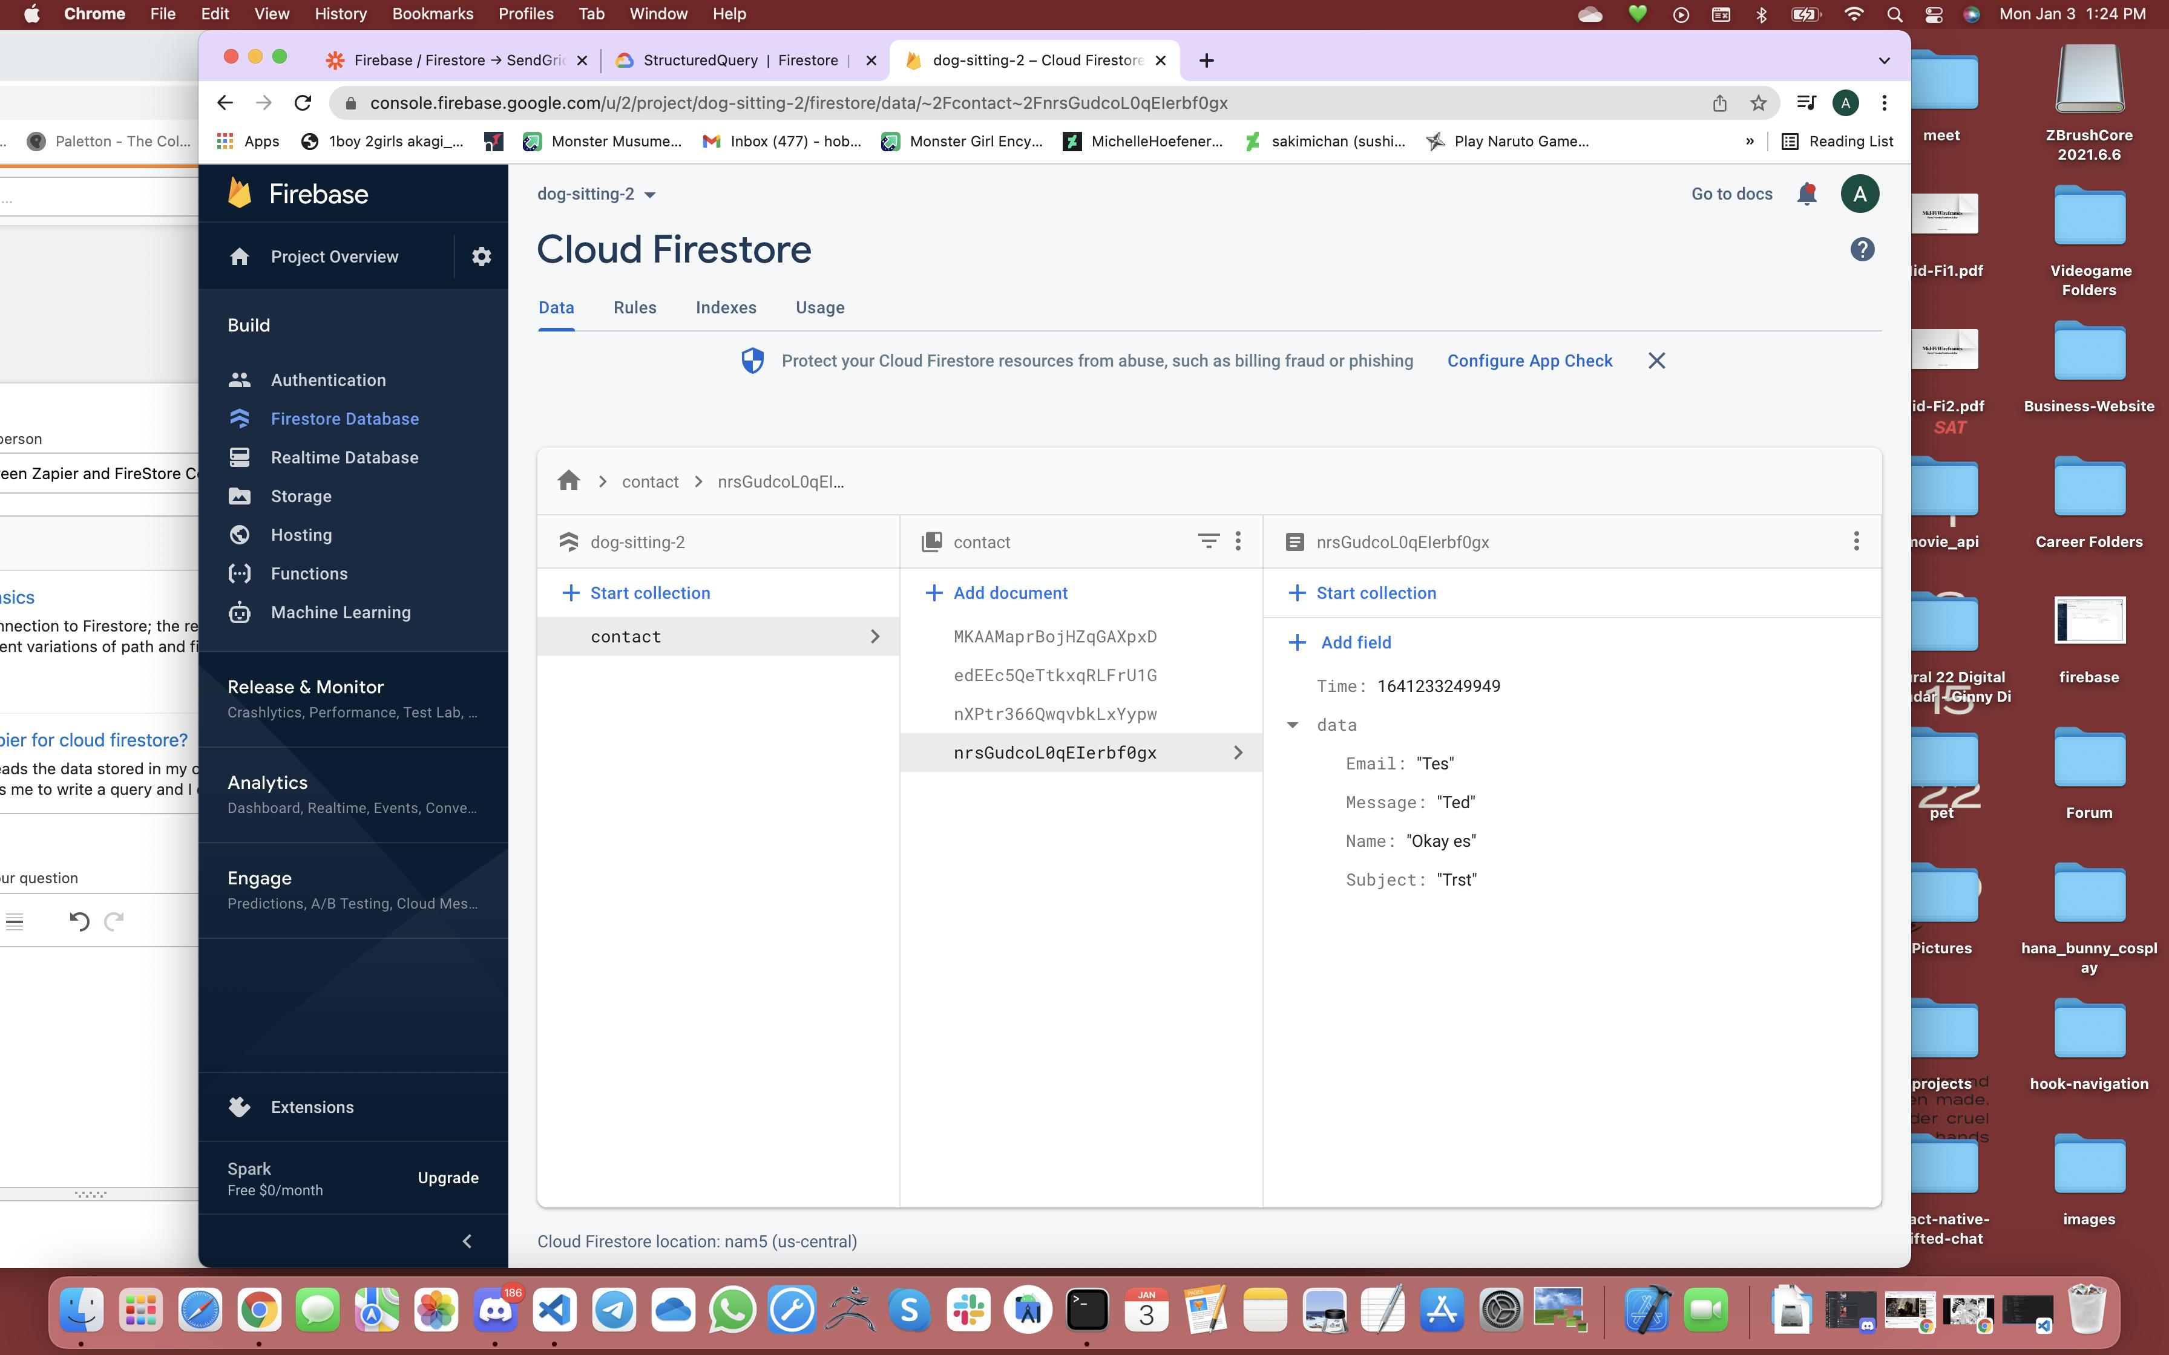
Task: Show hidden bookmarks overflow chevron
Action: coord(1748,141)
